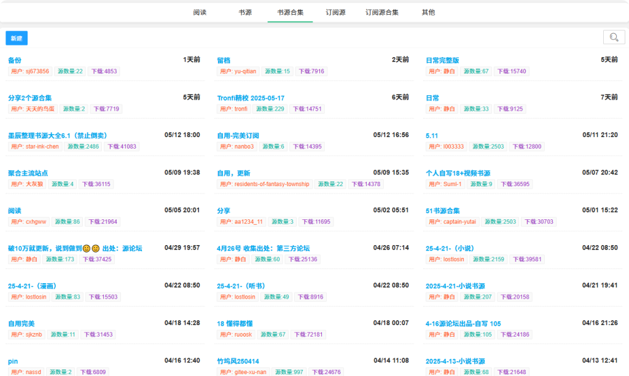Screen dimensions: 629x376
Task: Click user tag gitee-xu-nan
Action: [243, 372]
